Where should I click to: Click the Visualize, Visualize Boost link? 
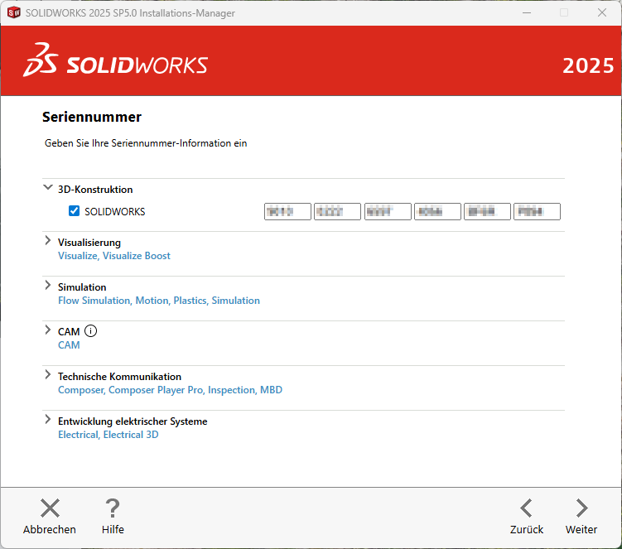(x=114, y=256)
